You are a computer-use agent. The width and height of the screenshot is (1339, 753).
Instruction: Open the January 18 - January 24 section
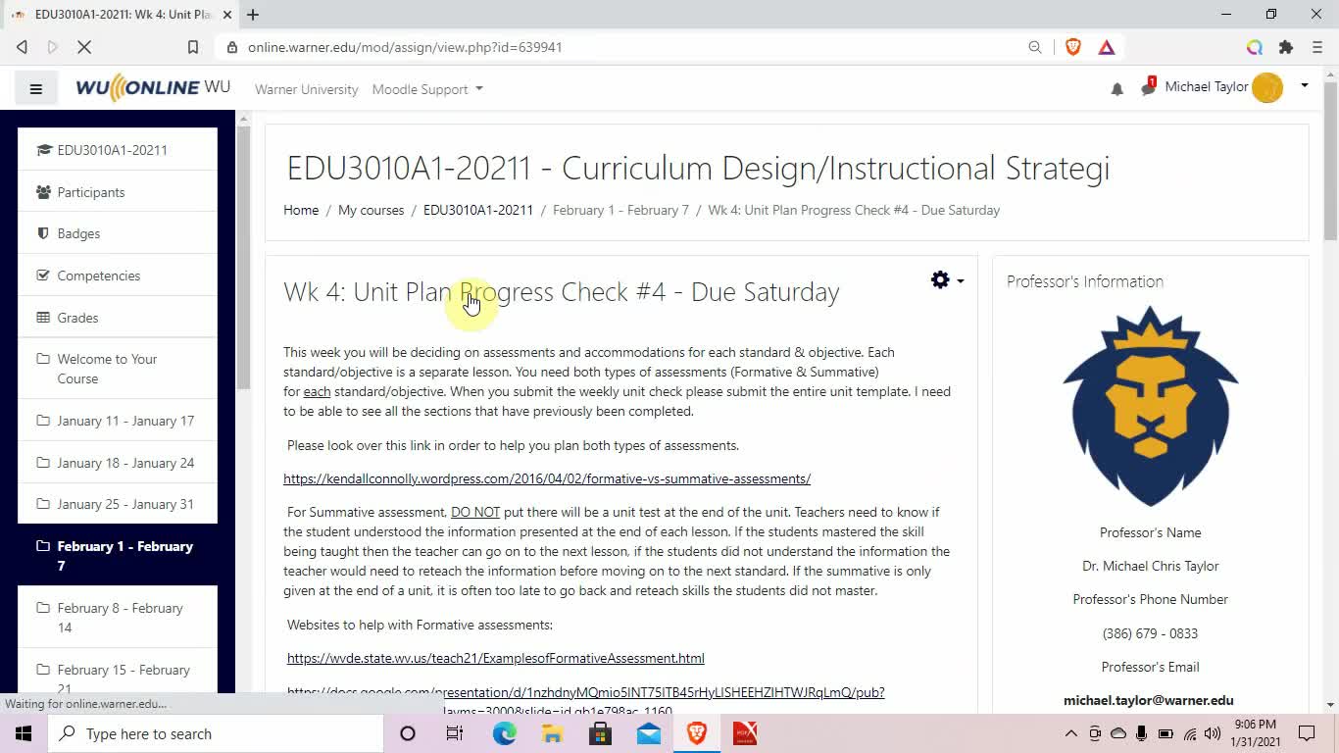point(118,463)
